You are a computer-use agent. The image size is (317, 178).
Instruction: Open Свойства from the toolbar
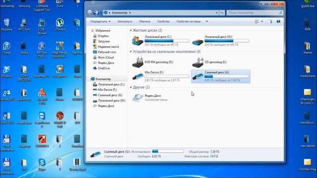[163, 21]
